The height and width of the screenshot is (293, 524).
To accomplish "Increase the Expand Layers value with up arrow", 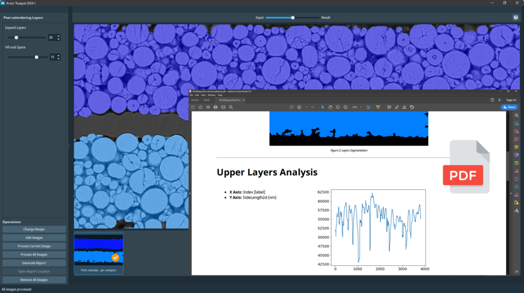I will coord(59,36).
